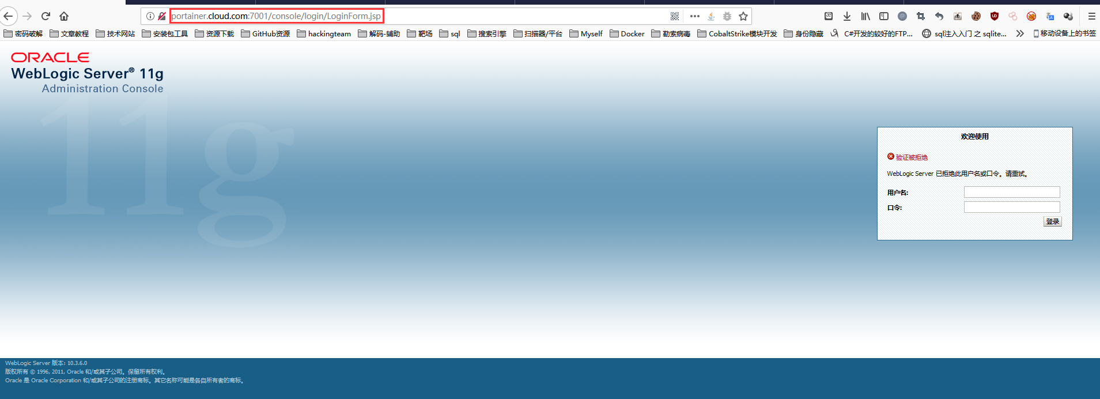Screen dimensions: 1100x399
Task: Open the reader-style toolbar icon before downloads
Action: point(829,16)
